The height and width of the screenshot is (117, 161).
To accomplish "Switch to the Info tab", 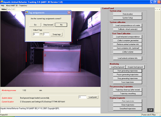I will pyautogui.click(x=9, y=9).
